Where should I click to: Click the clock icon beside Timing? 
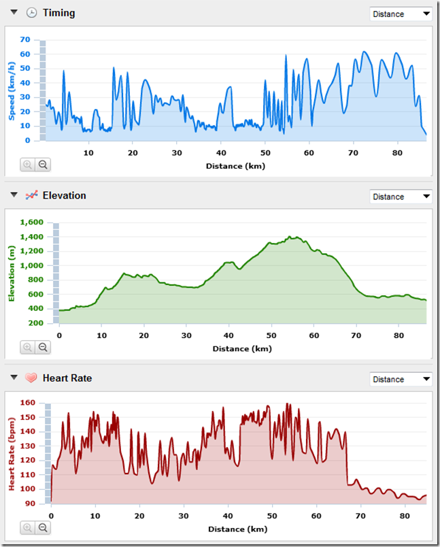[x=32, y=13]
